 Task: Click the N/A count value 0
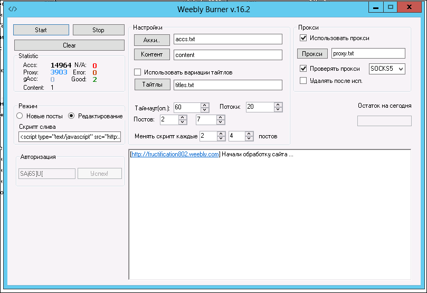coord(94,66)
